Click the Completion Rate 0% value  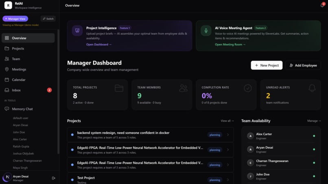coord(207,95)
